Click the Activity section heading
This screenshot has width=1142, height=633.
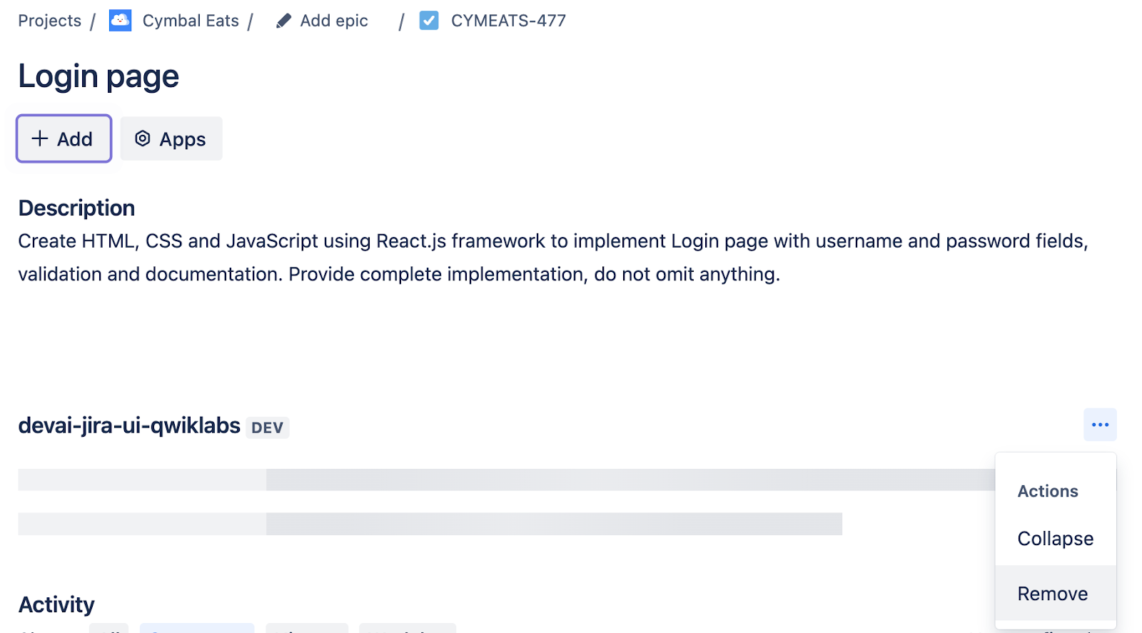click(x=56, y=604)
